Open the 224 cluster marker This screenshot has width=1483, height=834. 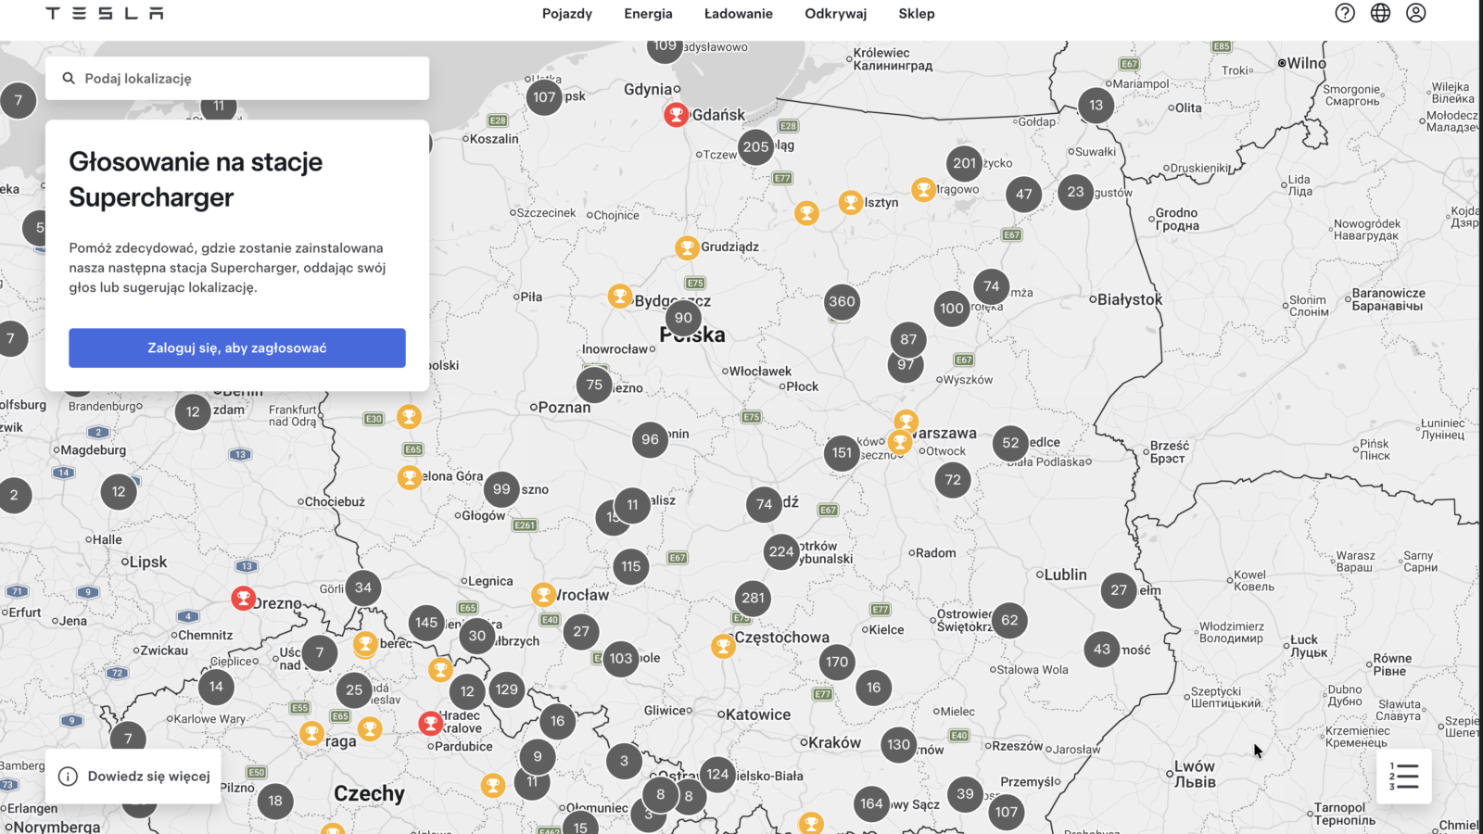[x=781, y=551]
